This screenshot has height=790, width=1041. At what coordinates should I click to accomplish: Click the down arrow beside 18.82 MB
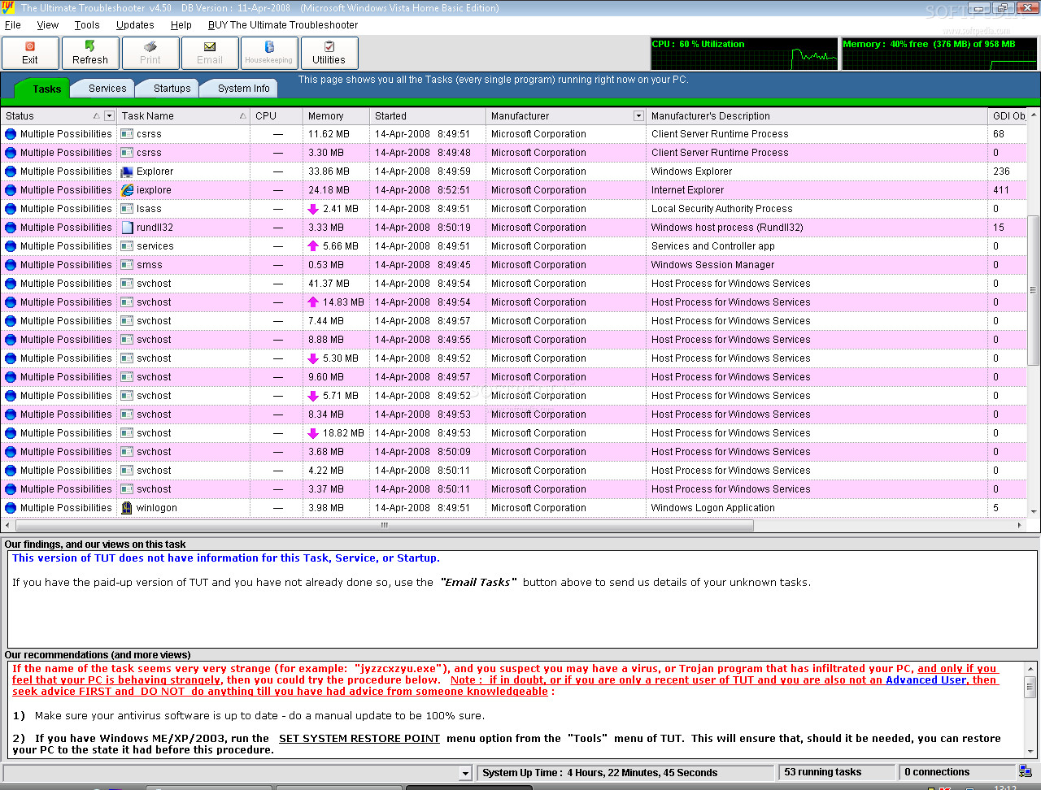point(313,433)
